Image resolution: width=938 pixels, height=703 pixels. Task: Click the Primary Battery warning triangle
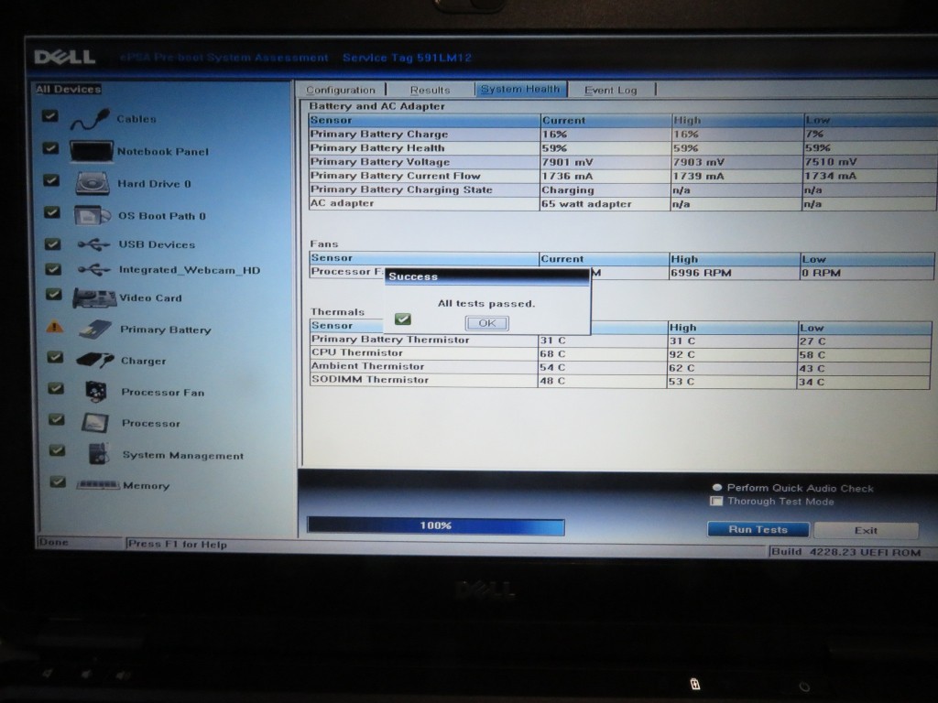tap(54, 327)
